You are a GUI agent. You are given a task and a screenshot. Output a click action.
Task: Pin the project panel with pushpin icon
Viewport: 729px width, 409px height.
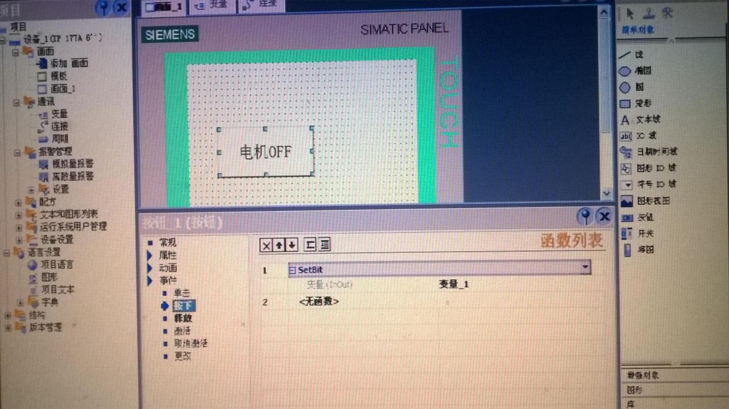pyautogui.click(x=103, y=7)
